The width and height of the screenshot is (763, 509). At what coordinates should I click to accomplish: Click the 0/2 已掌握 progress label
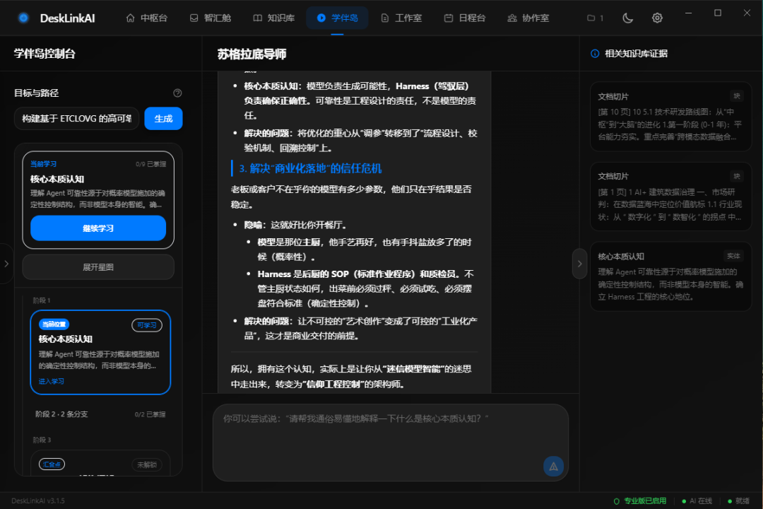click(x=150, y=414)
